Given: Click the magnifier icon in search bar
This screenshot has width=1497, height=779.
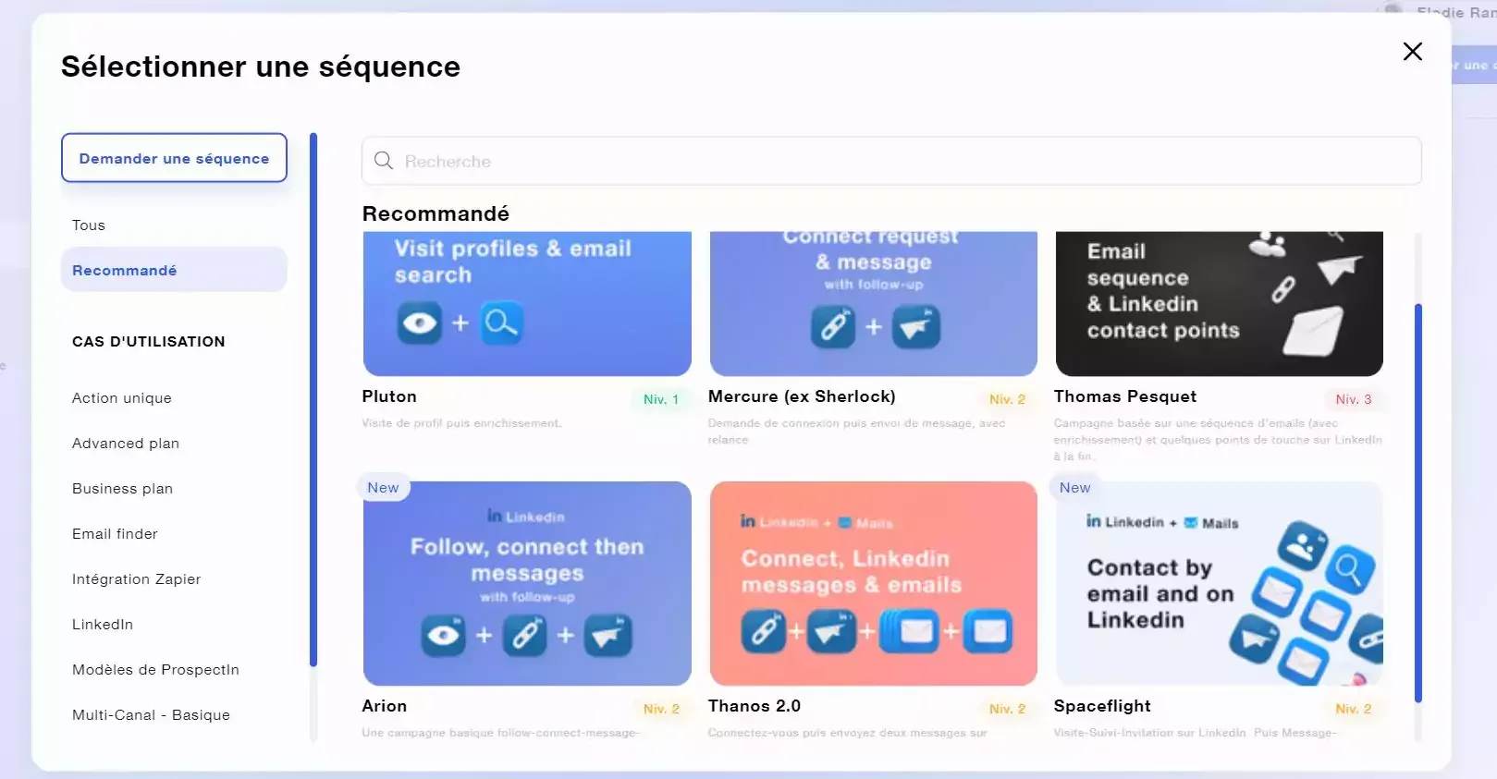Looking at the screenshot, I should (x=384, y=161).
